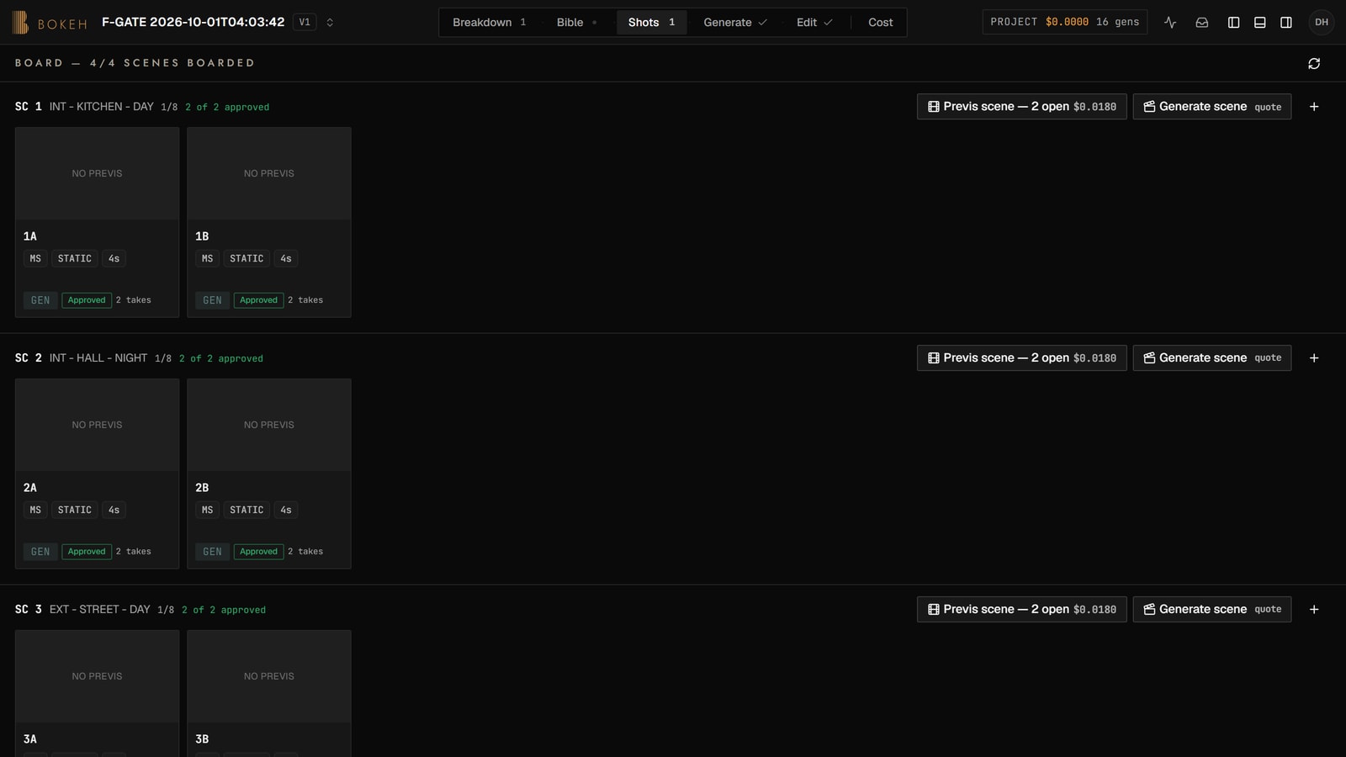1346x757 pixels.
Task: Open the Cost tab
Action: pyautogui.click(x=881, y=23)
